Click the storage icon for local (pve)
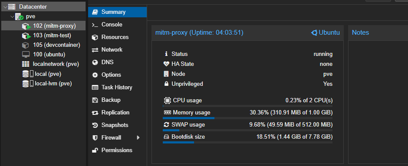This screenshot has width=408, height=166. (28, 74)
